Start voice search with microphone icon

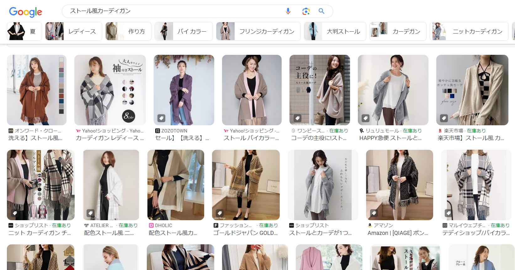(288, 11)
